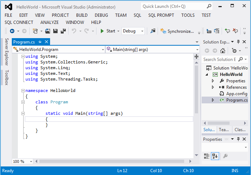Open the ANALYZE menu

[x=49, y=22]
